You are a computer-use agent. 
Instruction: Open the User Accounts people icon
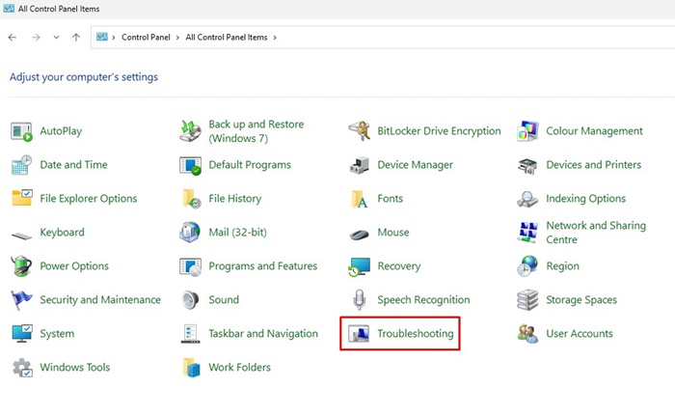[527, 334]
